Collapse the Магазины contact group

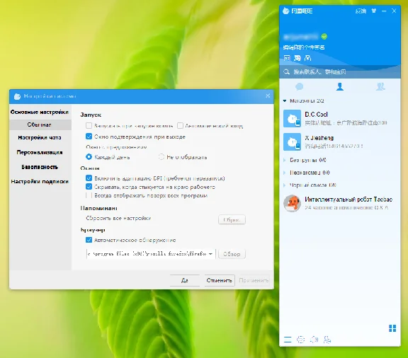[x=285, y=100]
